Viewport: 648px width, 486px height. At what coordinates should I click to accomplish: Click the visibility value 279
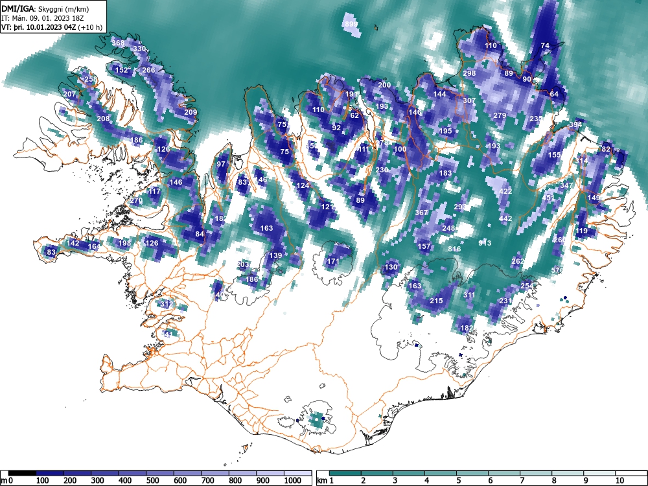pos(500,115)
